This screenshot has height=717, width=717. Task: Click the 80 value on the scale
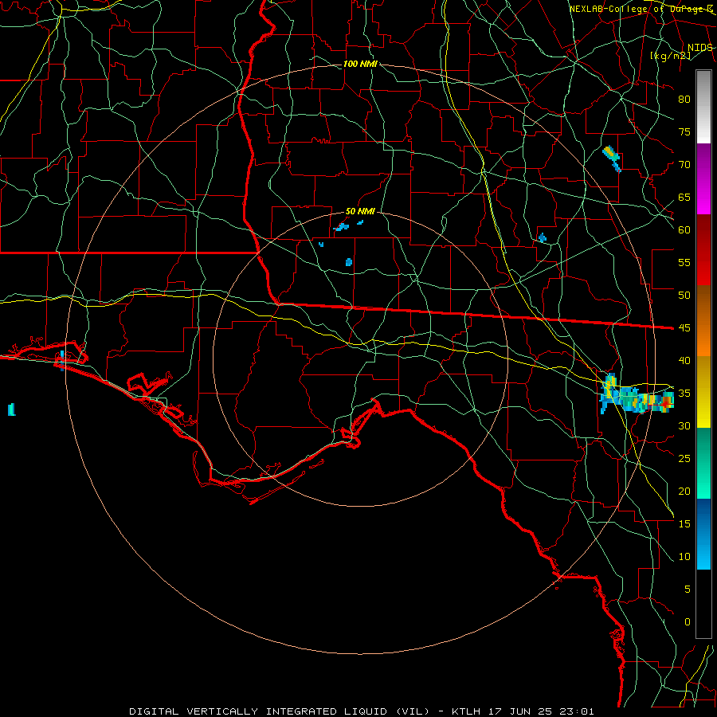pyautogui.click(x=684, y=100)
